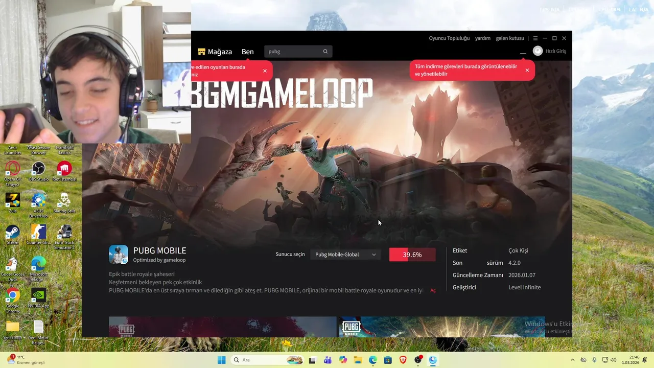Screen dimensions: 654x368
Task: Open Euro Truck Simulator 2 desktop icon
Action: point(64,237)
